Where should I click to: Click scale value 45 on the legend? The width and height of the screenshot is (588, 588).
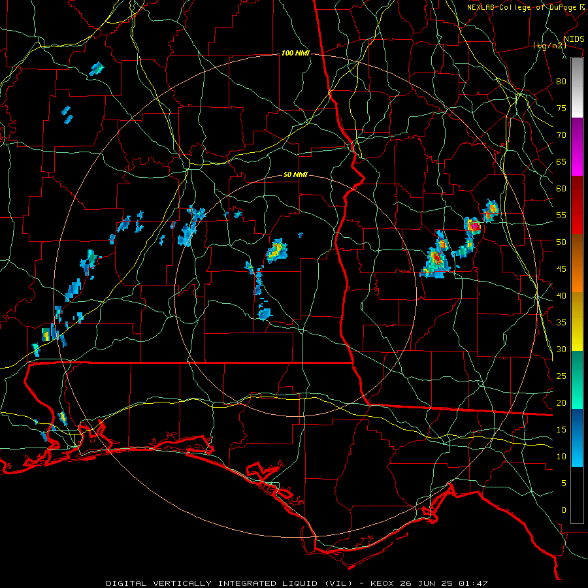point(561,269)
